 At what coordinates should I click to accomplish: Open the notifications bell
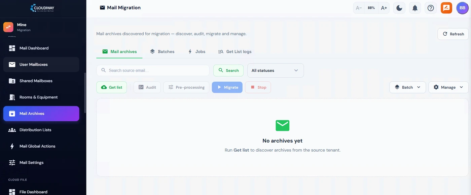click(x=415, y=8)
